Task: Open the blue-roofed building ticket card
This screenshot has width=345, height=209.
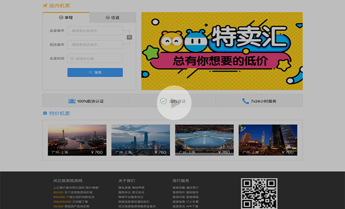Action: tap(205, 140)
